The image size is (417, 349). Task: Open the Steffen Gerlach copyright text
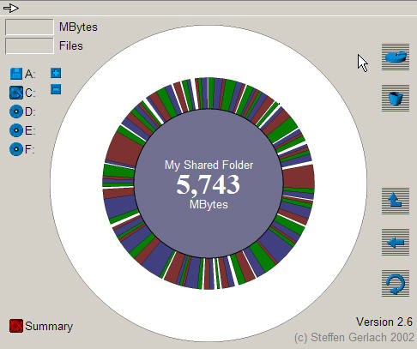tap(354, 338)
